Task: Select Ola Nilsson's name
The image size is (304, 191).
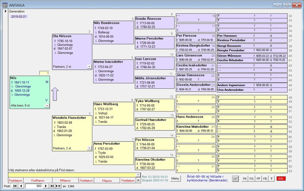Action: click(62, 36)
